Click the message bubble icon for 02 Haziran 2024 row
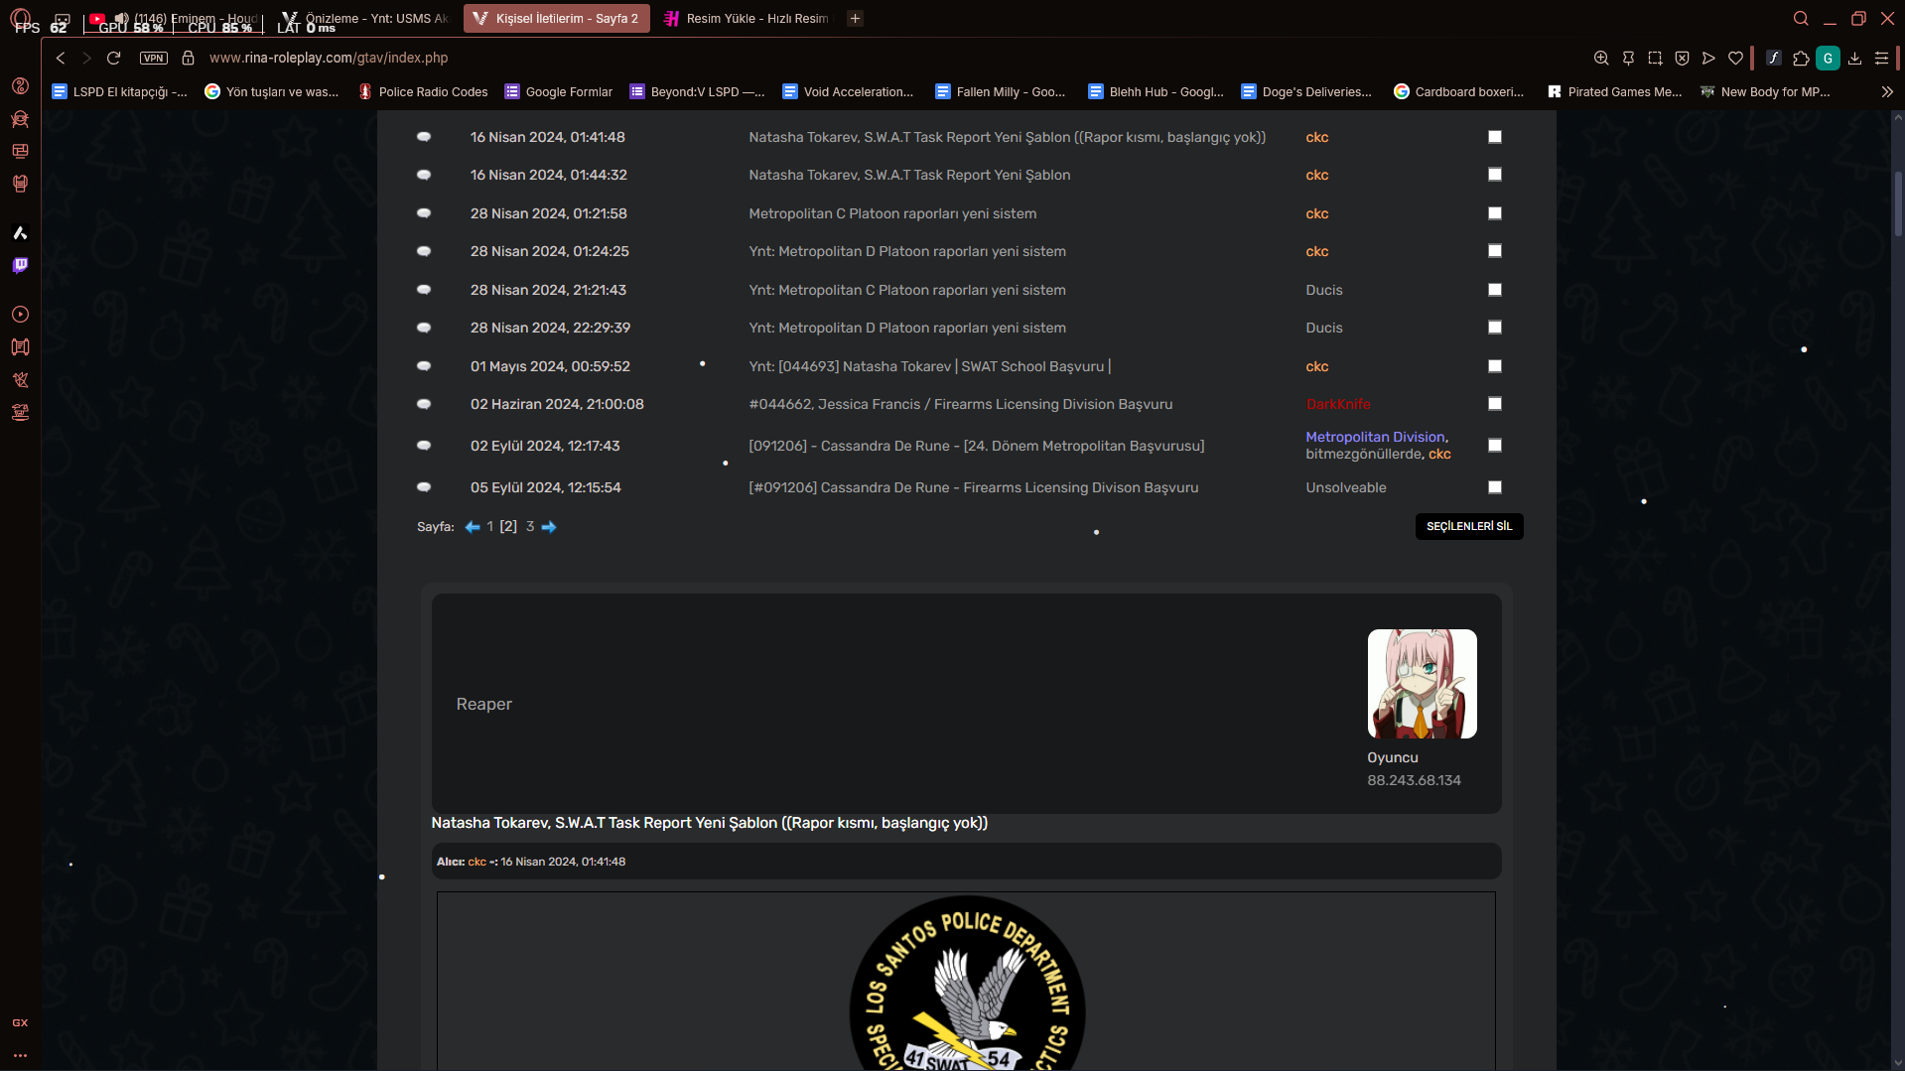This screenshot has height=1071, width=1905. tap(424, 404)
